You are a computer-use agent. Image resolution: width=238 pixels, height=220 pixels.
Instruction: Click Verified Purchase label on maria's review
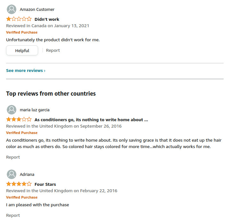click(x=22, y=133)
